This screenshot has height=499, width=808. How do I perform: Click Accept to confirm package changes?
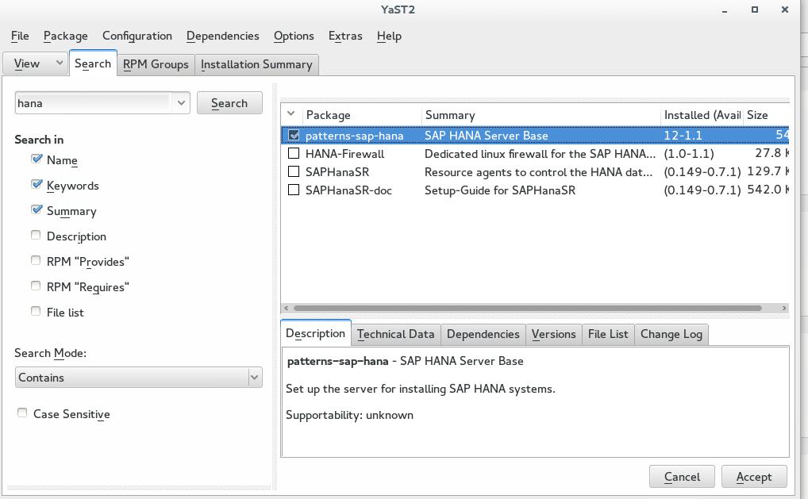pyautogui.click(x=753, y=476)
